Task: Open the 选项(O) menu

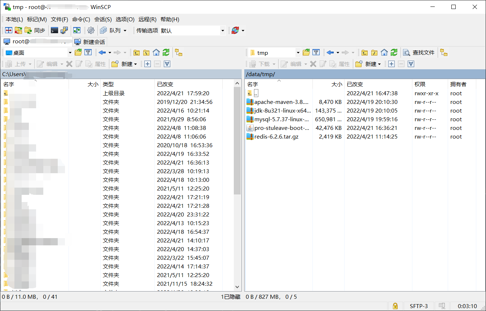Action: click(125, 19)
